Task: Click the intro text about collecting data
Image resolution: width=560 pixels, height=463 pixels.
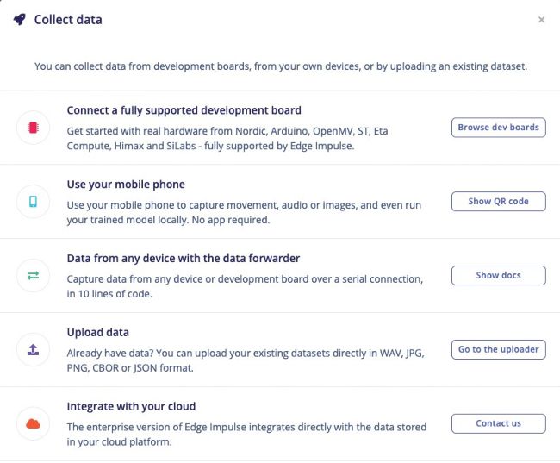Action: pyautogui.click(x=281, y=66)
